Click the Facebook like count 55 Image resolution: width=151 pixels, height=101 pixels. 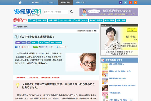click(x=52, y=47)
